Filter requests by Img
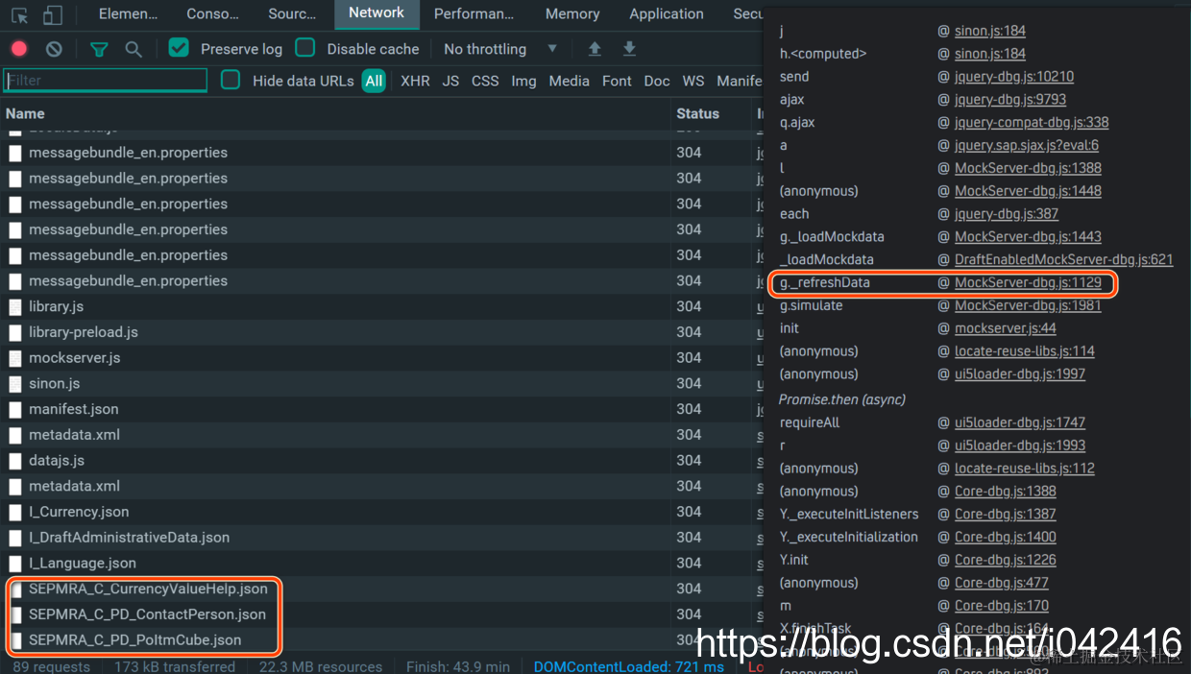The width and height of the screenshot is (1191, 674). point(523,82)
